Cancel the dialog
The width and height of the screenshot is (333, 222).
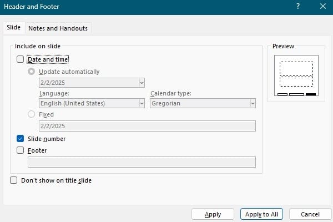point(310,214)
